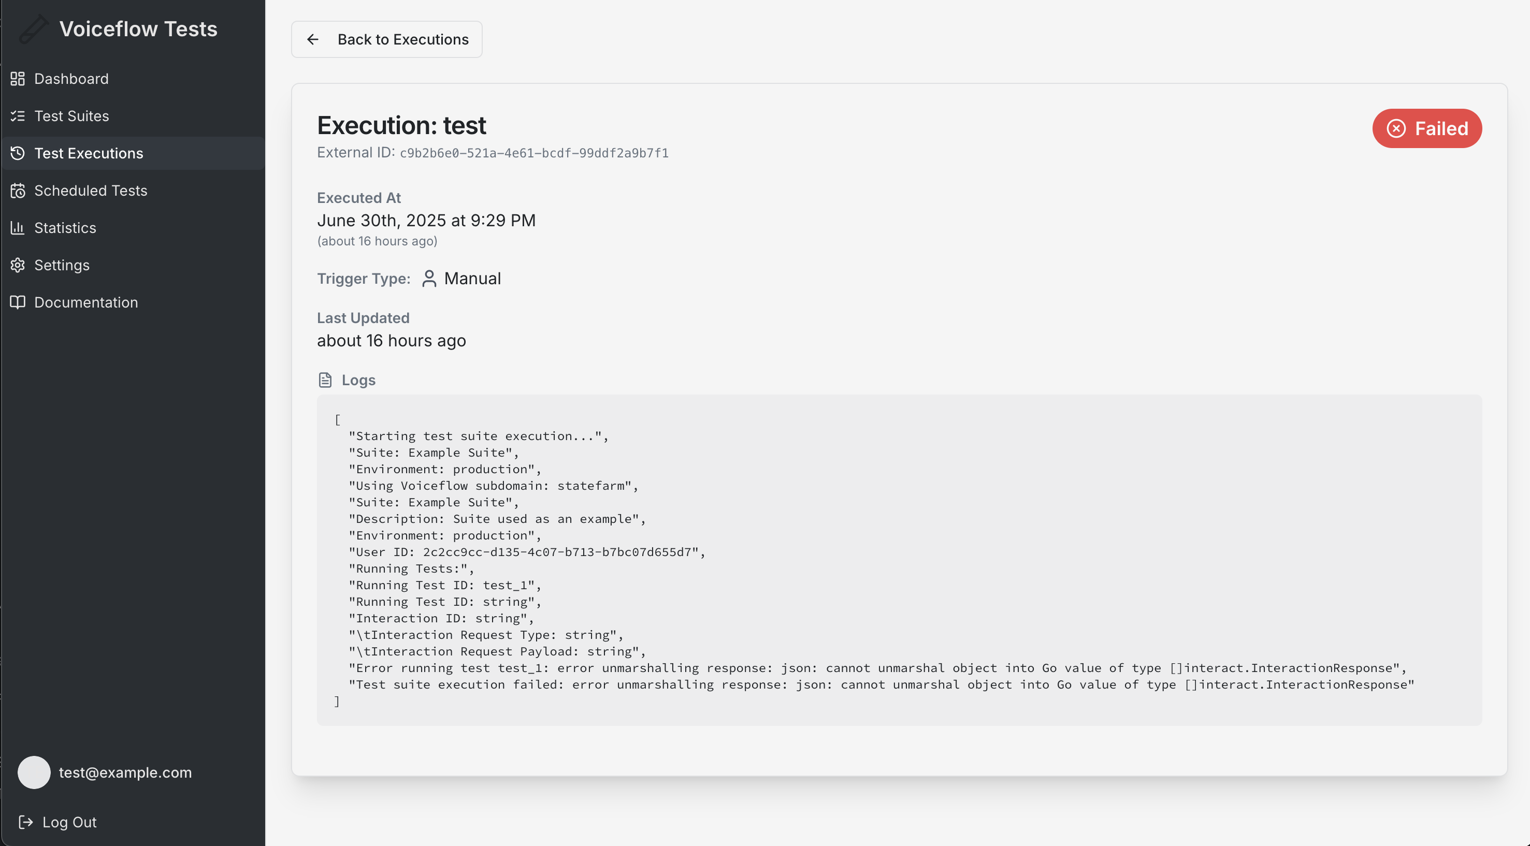Click the Dashboard grid icon
Viewport: 1530px width, 846px height.
[x=18, y=78]
